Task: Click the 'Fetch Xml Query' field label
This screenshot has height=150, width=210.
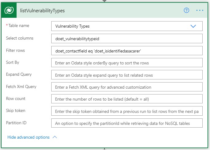Action: click(21, 87)
